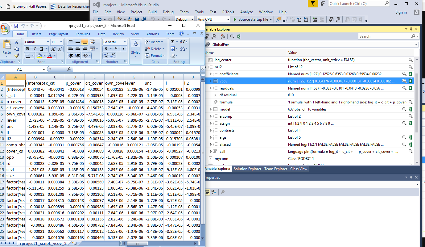Click Format Painter brush in Clipboard group

pos(17,56)
